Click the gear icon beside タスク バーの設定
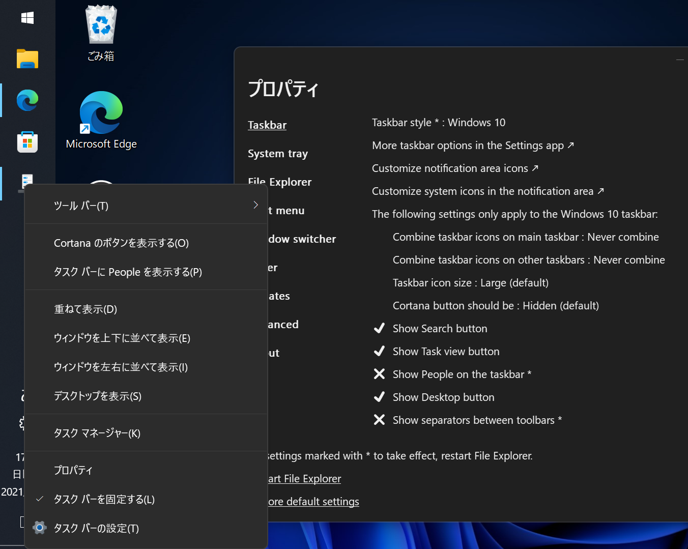 click(40, 528)
